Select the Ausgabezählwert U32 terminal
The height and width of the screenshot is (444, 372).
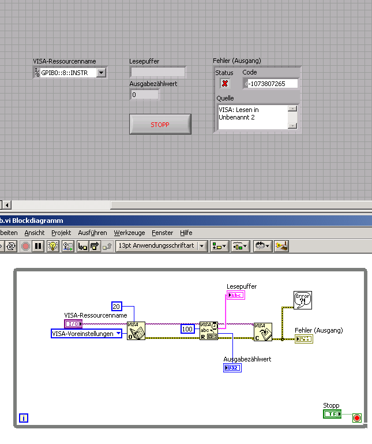point(232,368)
